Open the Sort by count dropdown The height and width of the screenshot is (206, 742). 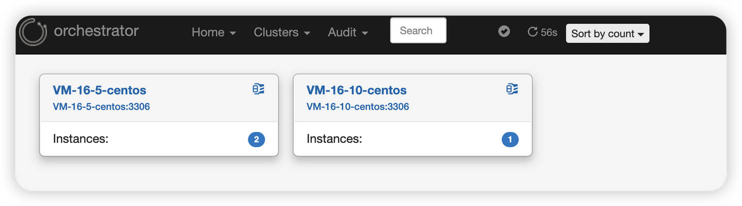pos(607,33)
